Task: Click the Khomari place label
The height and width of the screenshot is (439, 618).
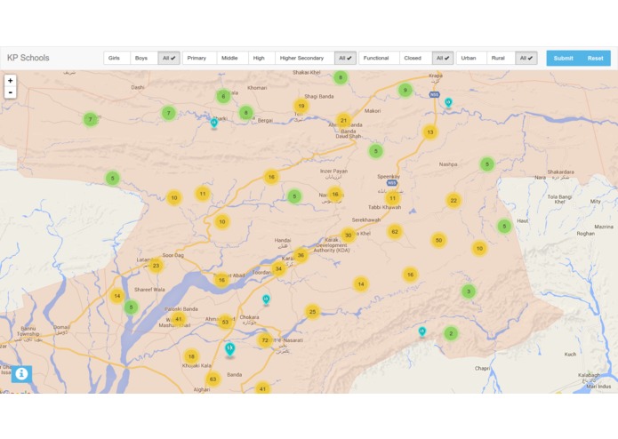Action: pyautogui.click(x=257, y=88)
